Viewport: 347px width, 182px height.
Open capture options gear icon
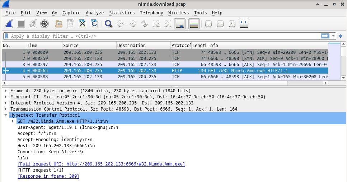(44, 24)
